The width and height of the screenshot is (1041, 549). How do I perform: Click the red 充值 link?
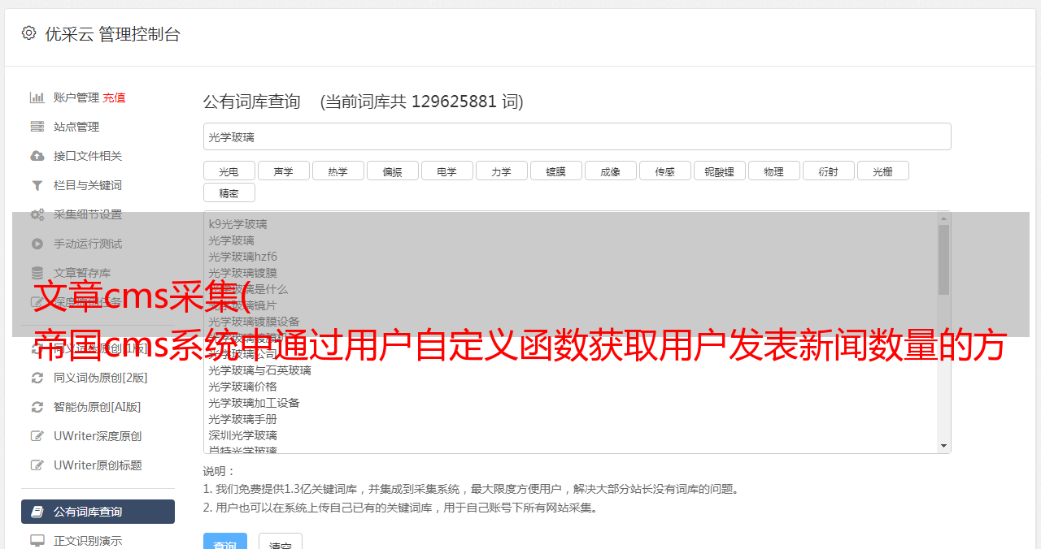click(114, 97)
